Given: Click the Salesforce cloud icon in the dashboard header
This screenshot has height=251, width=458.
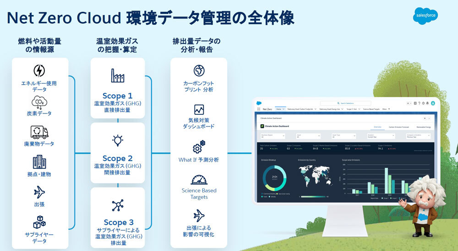Looking at the screenshot, I should 259,103.
